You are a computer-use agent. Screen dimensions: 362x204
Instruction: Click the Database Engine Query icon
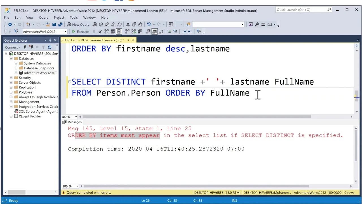tap(94, 25)
